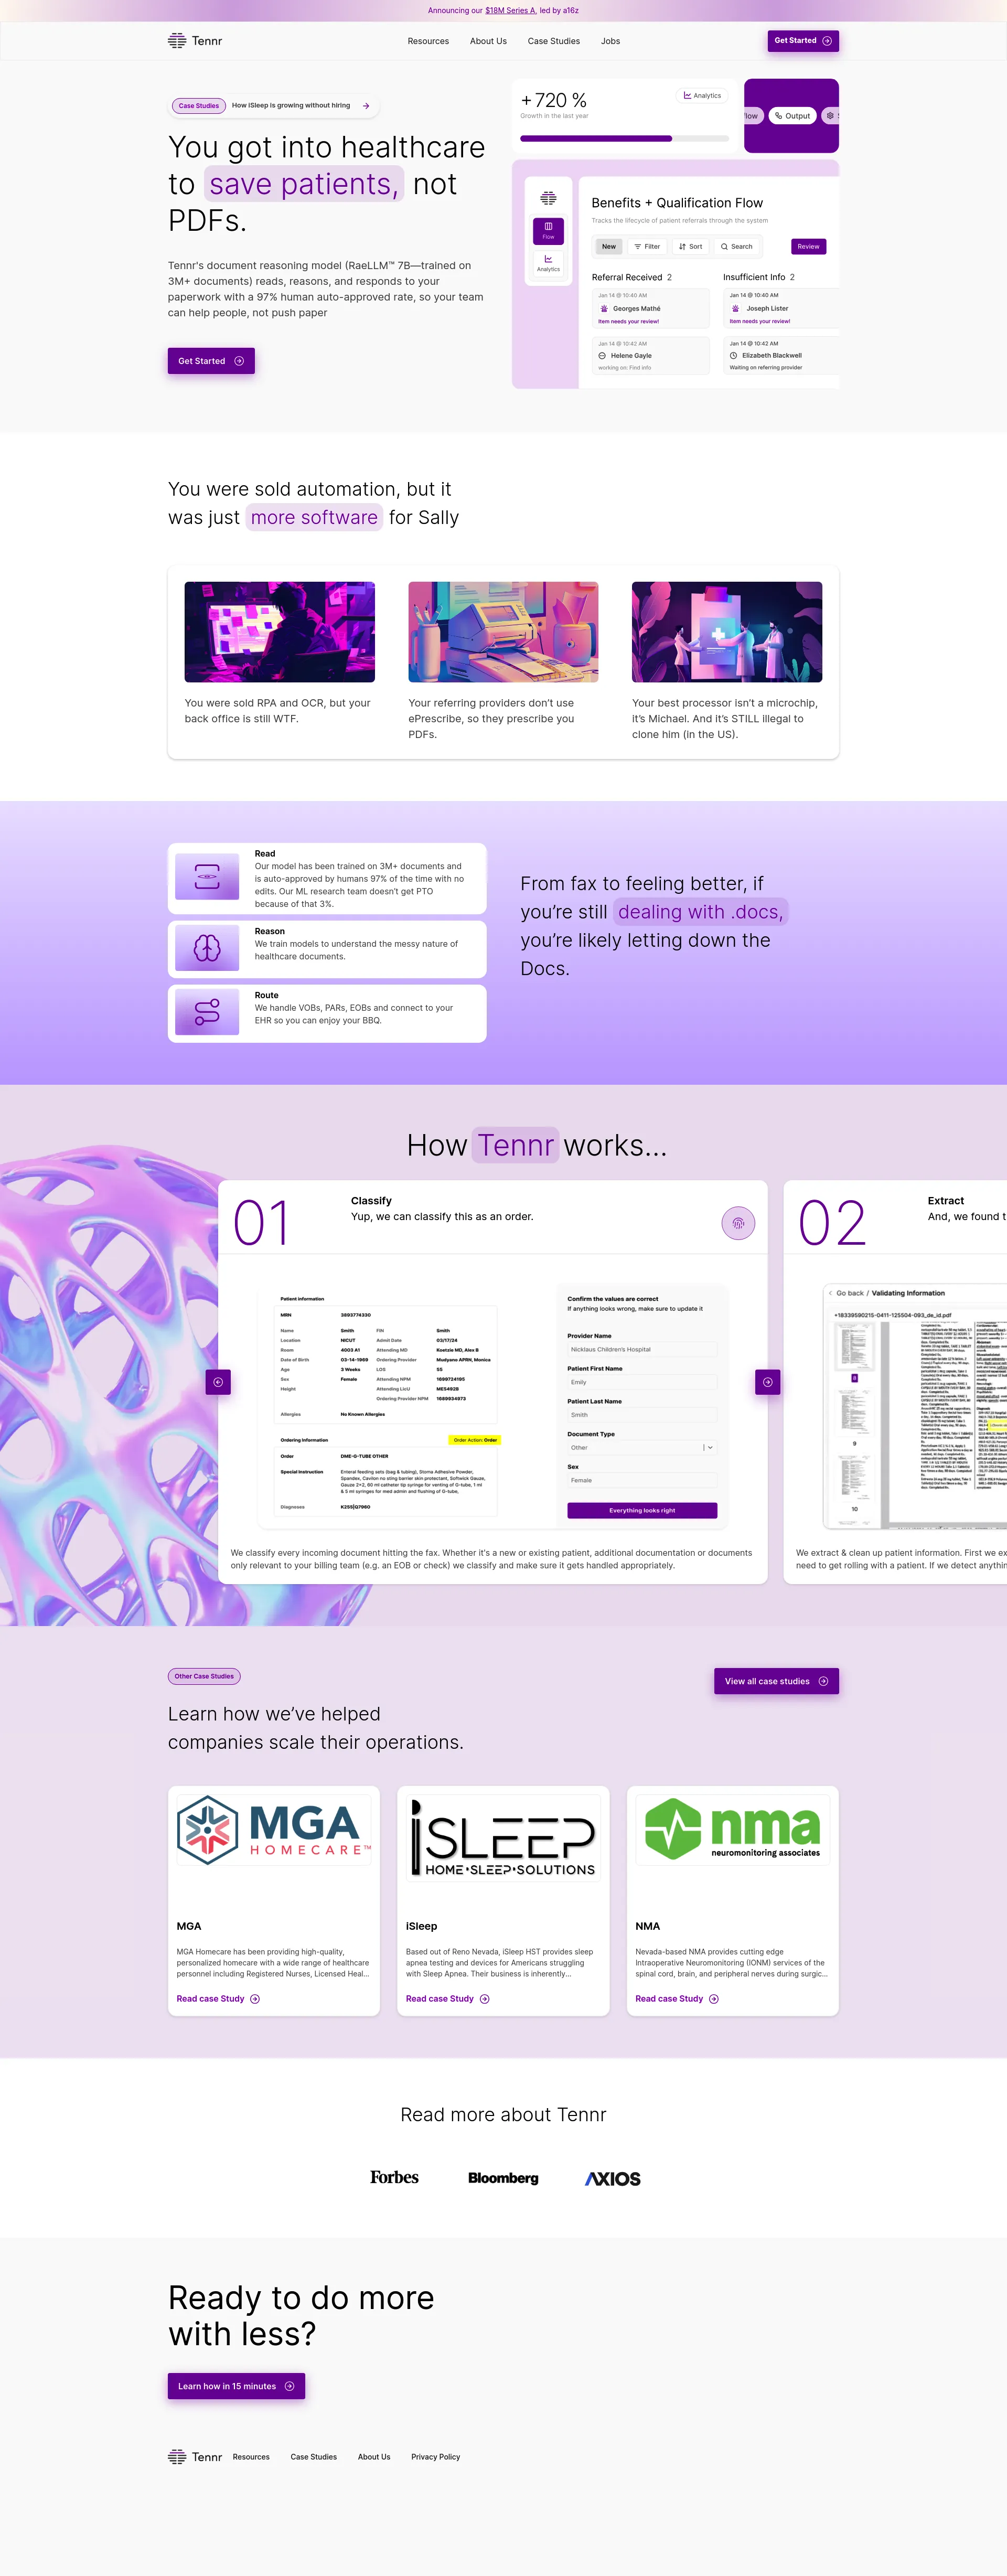Open 'How iSleep is growing without hiring' link

click(x=291, y=105)
